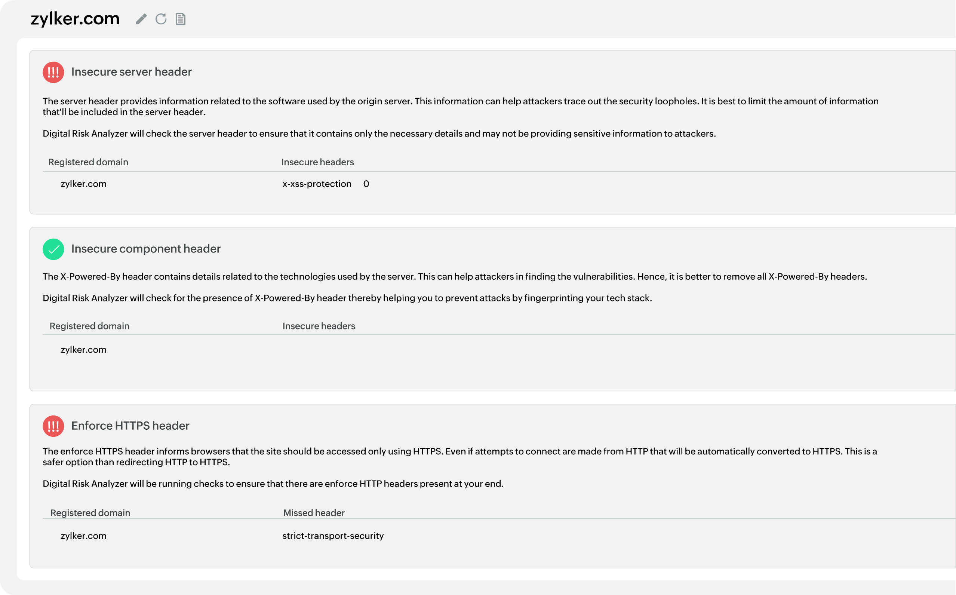Image resolution: width=956 pixels, height=595 pixels.
Task: Click Insecure headers column in server header table
Action: click(317, 162)
